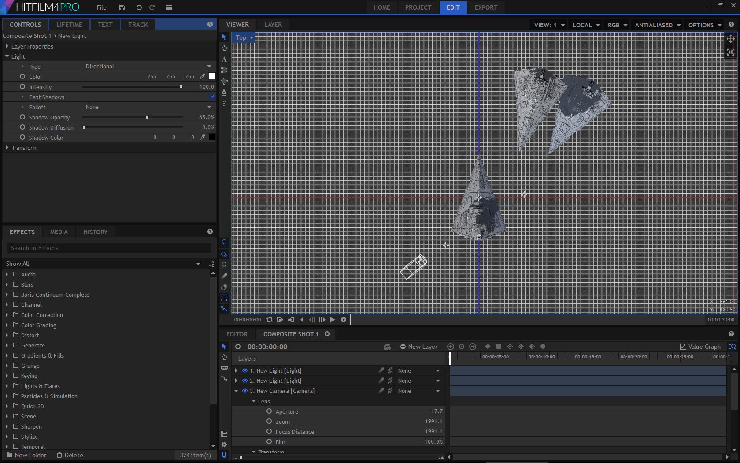Switch to the EXPORT tab
The image size is (740, 463).
click(486, 7)
